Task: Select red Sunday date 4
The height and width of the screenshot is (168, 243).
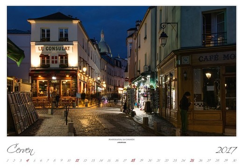Action: click(x=28, y=161)
